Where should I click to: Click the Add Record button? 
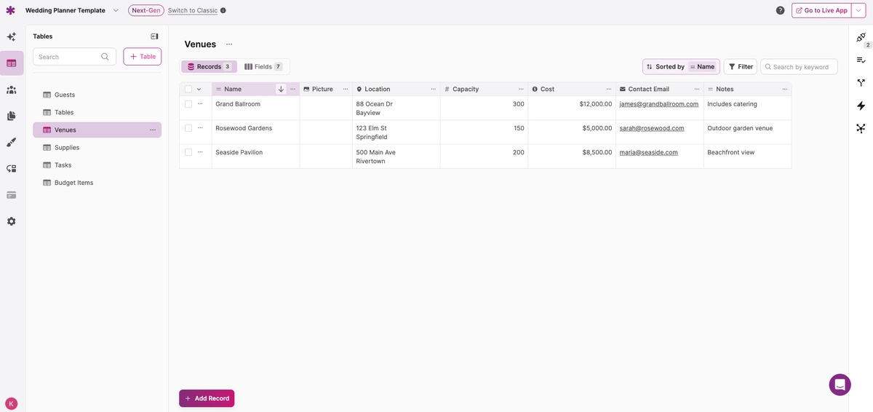[x=207, y=398]
